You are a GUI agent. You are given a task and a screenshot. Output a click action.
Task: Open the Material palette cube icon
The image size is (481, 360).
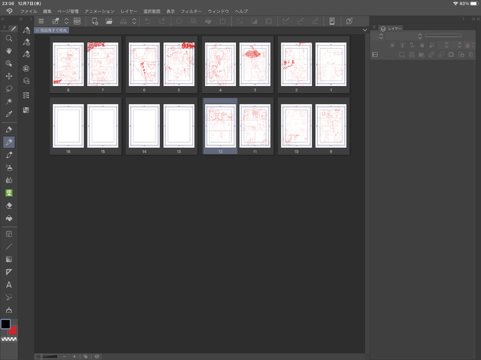point(26,81)
